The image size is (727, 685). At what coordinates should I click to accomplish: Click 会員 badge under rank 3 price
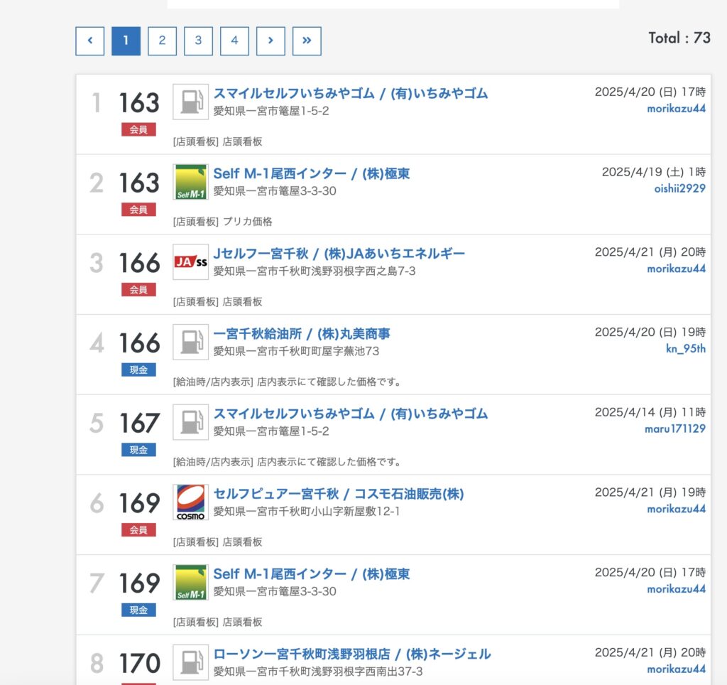138,290
